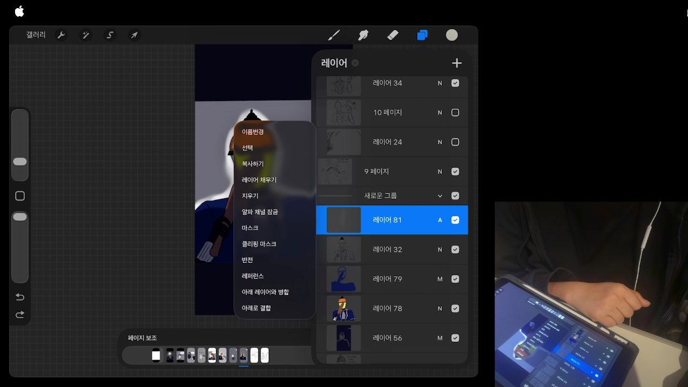Click the Apple logo in menu bar

click(x=19, y=11)
